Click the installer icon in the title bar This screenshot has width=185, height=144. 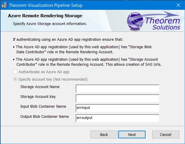click(4, 5)
